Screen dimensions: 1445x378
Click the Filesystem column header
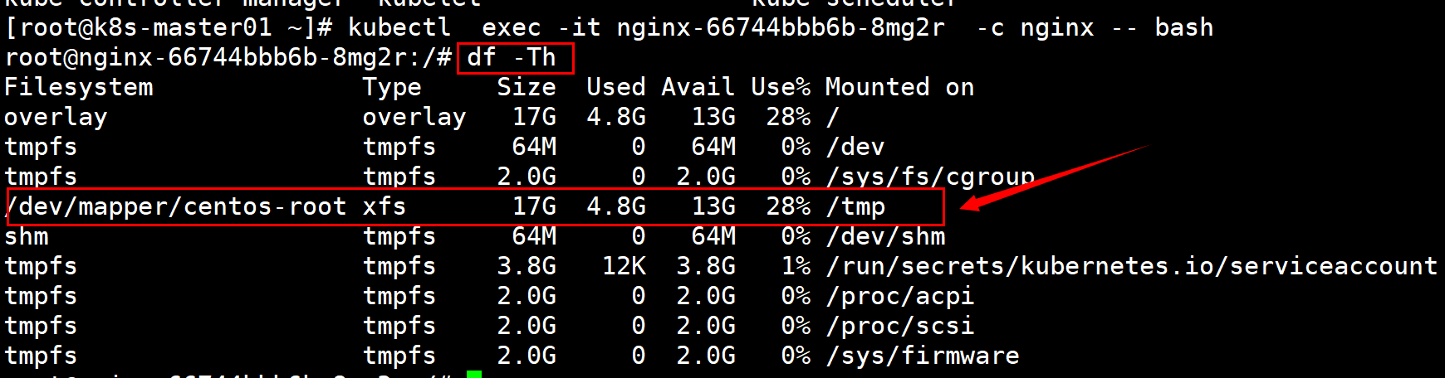[x=79, y=87]
